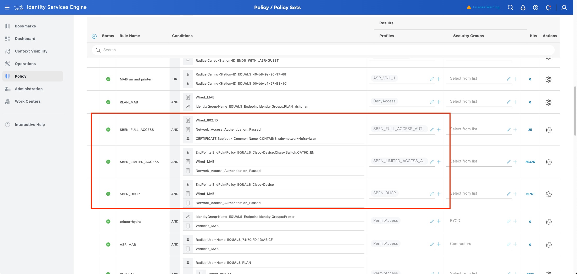The width and height of the screenshot is (577, 274).
Task: Toggle status icon of printer-hydra rule
Action: tap(108, 221)
